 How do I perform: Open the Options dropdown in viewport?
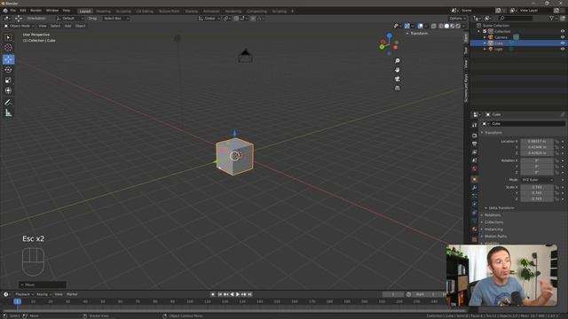[457, 19]
